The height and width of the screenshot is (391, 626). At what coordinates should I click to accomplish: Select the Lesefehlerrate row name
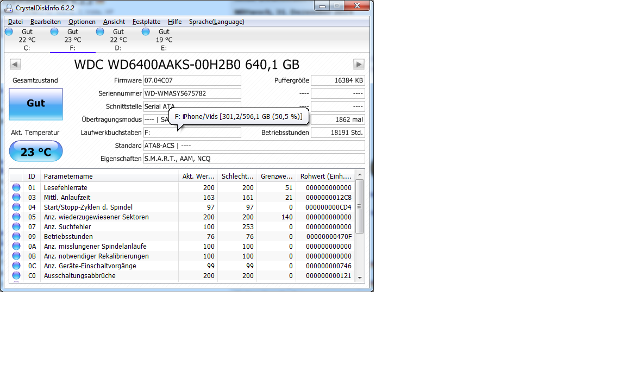(x=65, y=187)
